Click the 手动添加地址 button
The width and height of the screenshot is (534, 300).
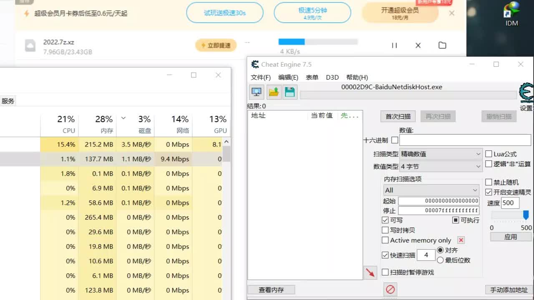[x=509, y=290]
